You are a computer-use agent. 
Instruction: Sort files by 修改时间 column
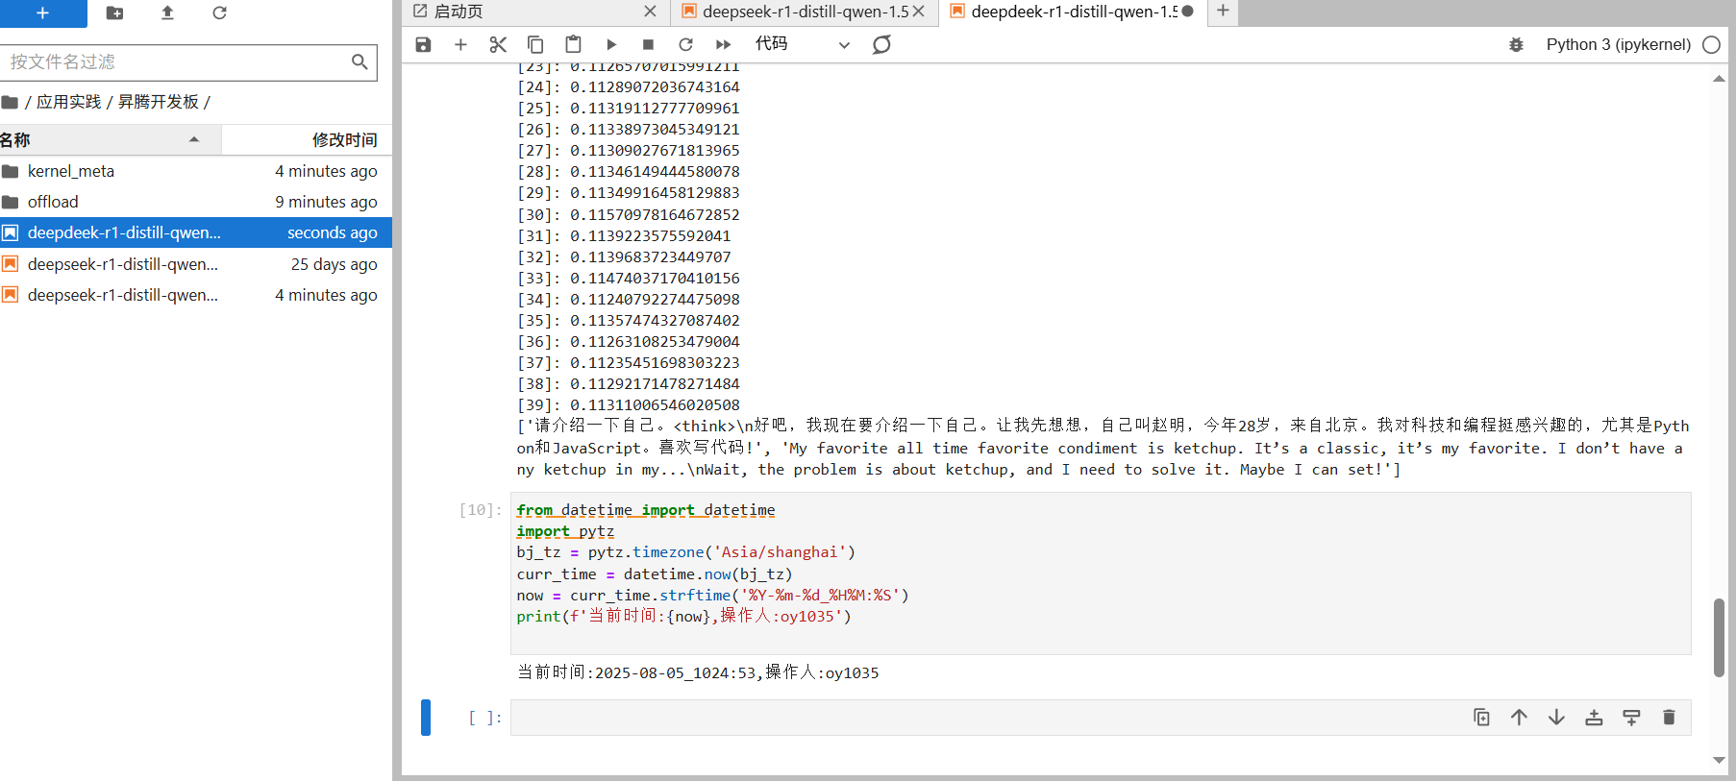tap(343, 140)
